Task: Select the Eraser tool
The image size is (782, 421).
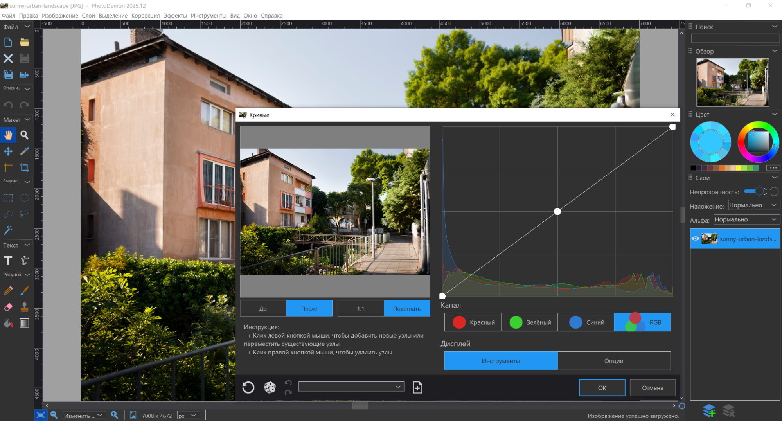Action: click(8, 307)
